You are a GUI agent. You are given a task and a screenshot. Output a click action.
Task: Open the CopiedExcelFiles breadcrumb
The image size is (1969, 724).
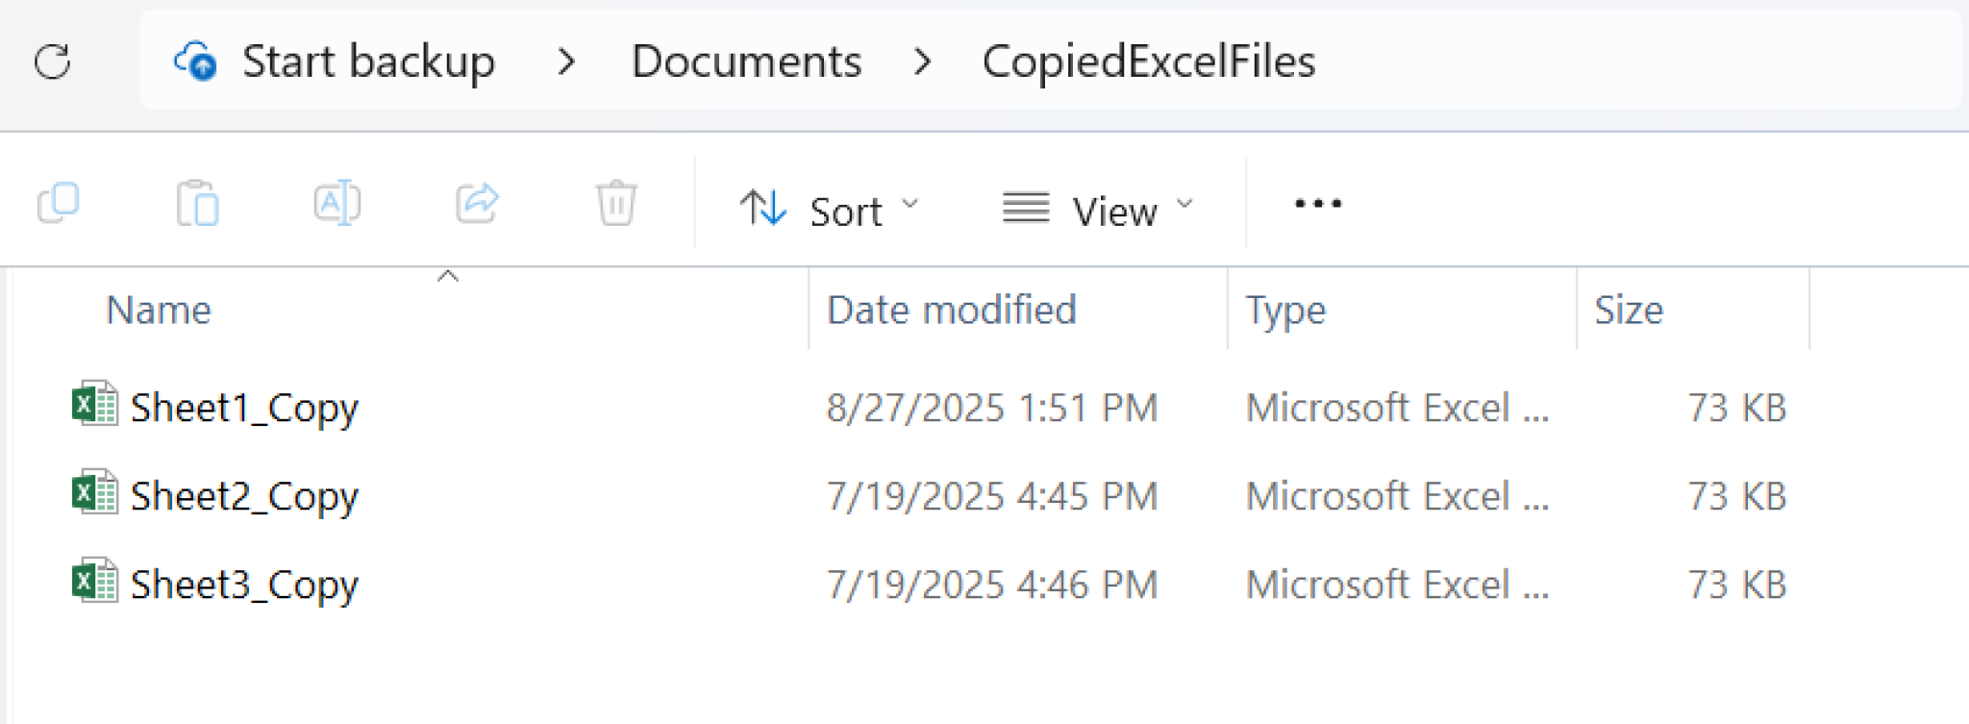click(x=1149, y=61)
